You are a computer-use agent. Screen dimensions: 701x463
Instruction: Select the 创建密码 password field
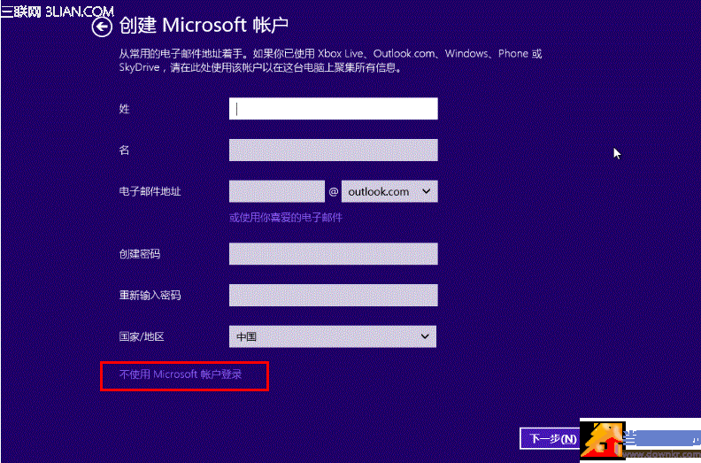pos(333,254)
